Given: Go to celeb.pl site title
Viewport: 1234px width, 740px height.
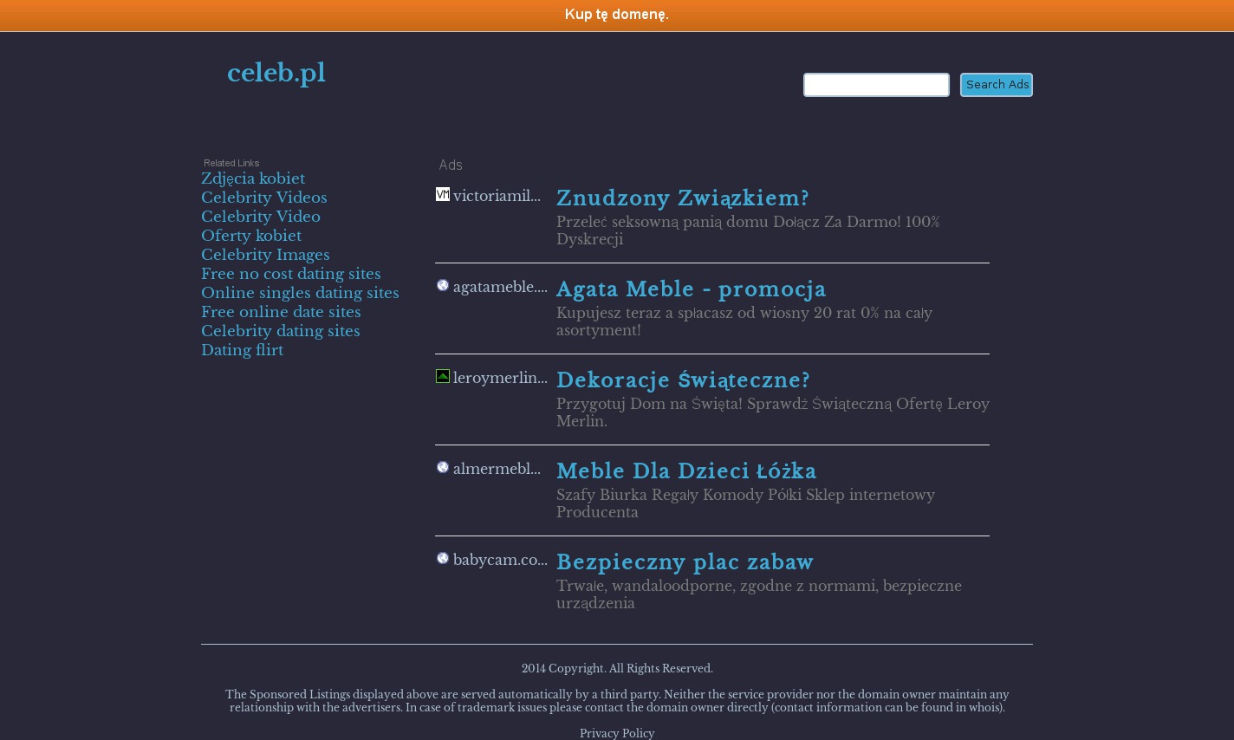Looking at the screenshot, I should click(276, 73).
